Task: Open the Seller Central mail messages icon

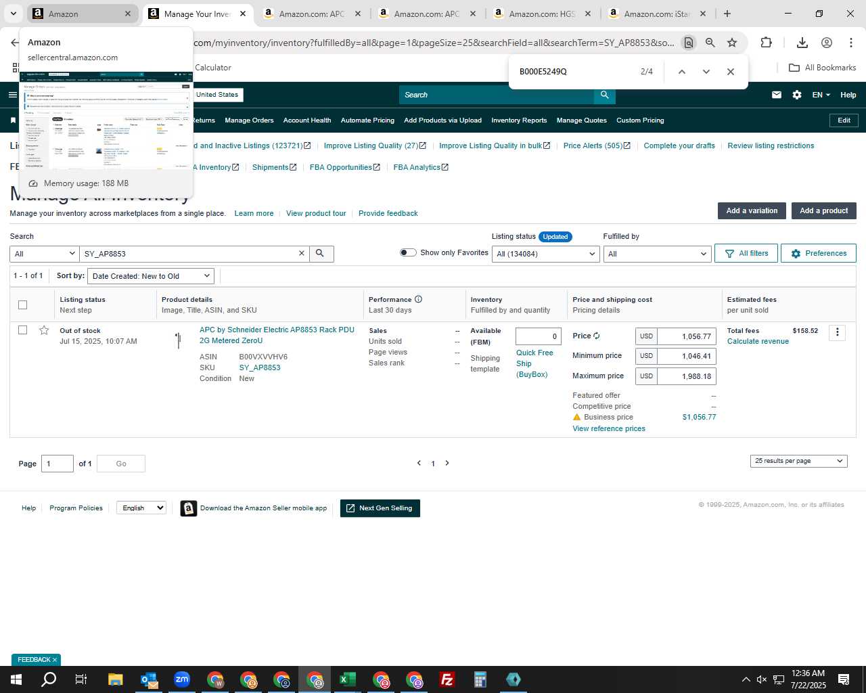Action: tap(777, 95)
